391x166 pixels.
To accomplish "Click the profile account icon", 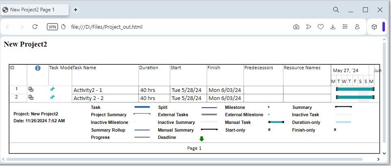I will click(357, 27).
